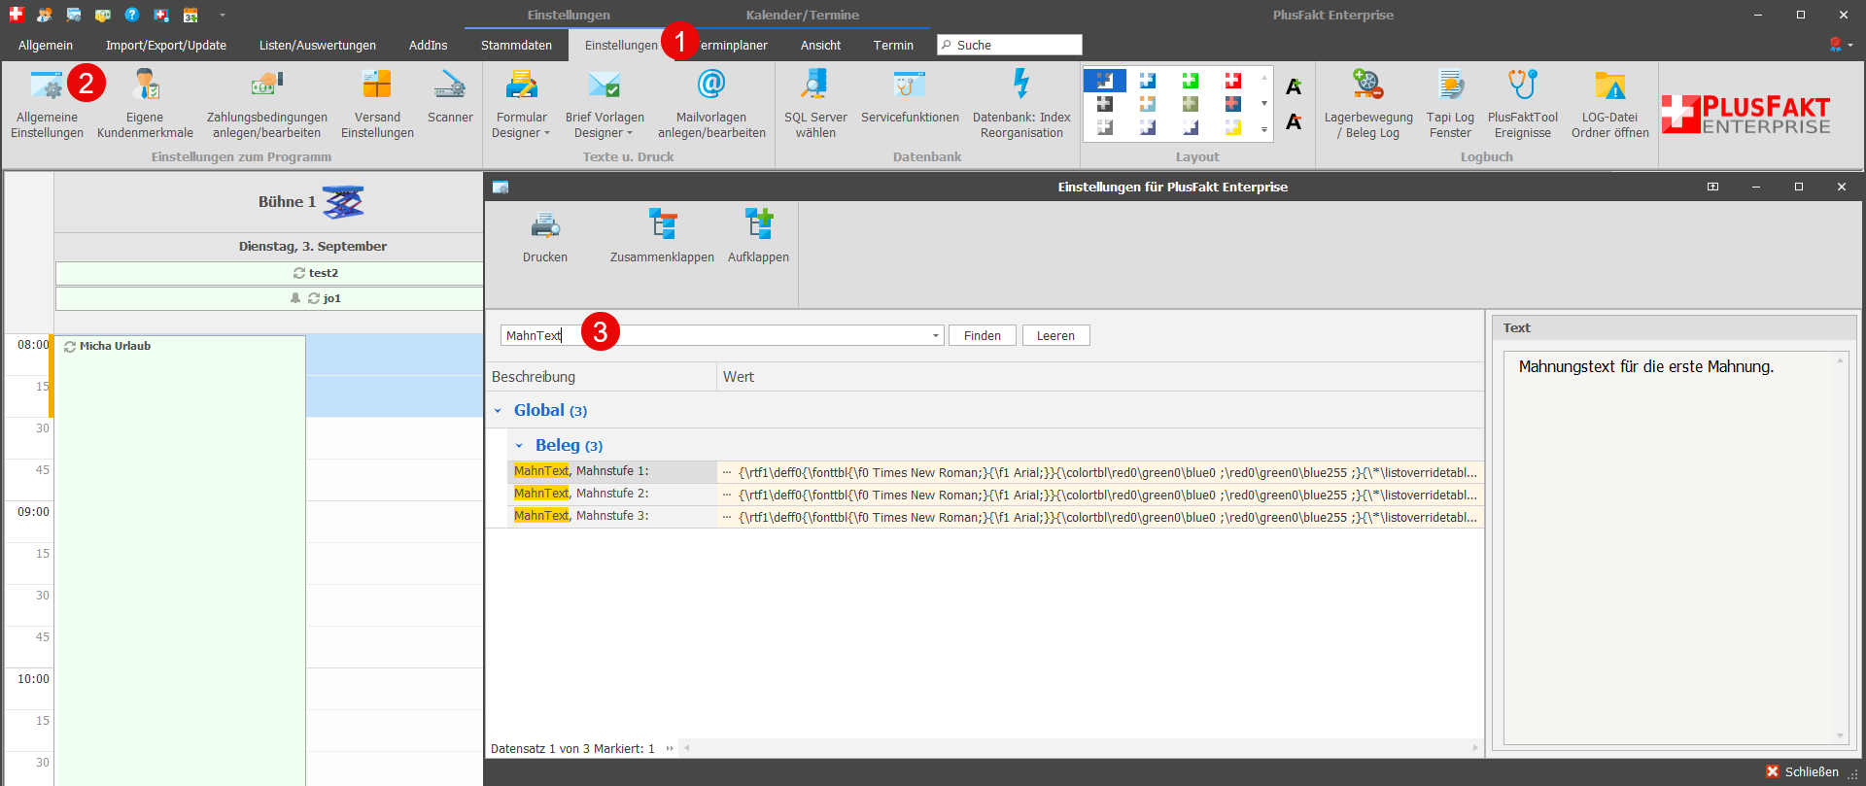The image size is (1866, 786).
Task: Open the Tapi Log Fenster
Action: click(1450, 105)
